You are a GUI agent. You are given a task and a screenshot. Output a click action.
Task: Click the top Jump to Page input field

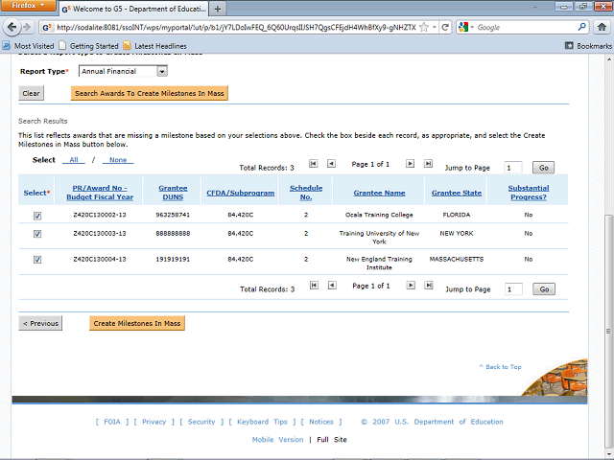tap(513, 167)
